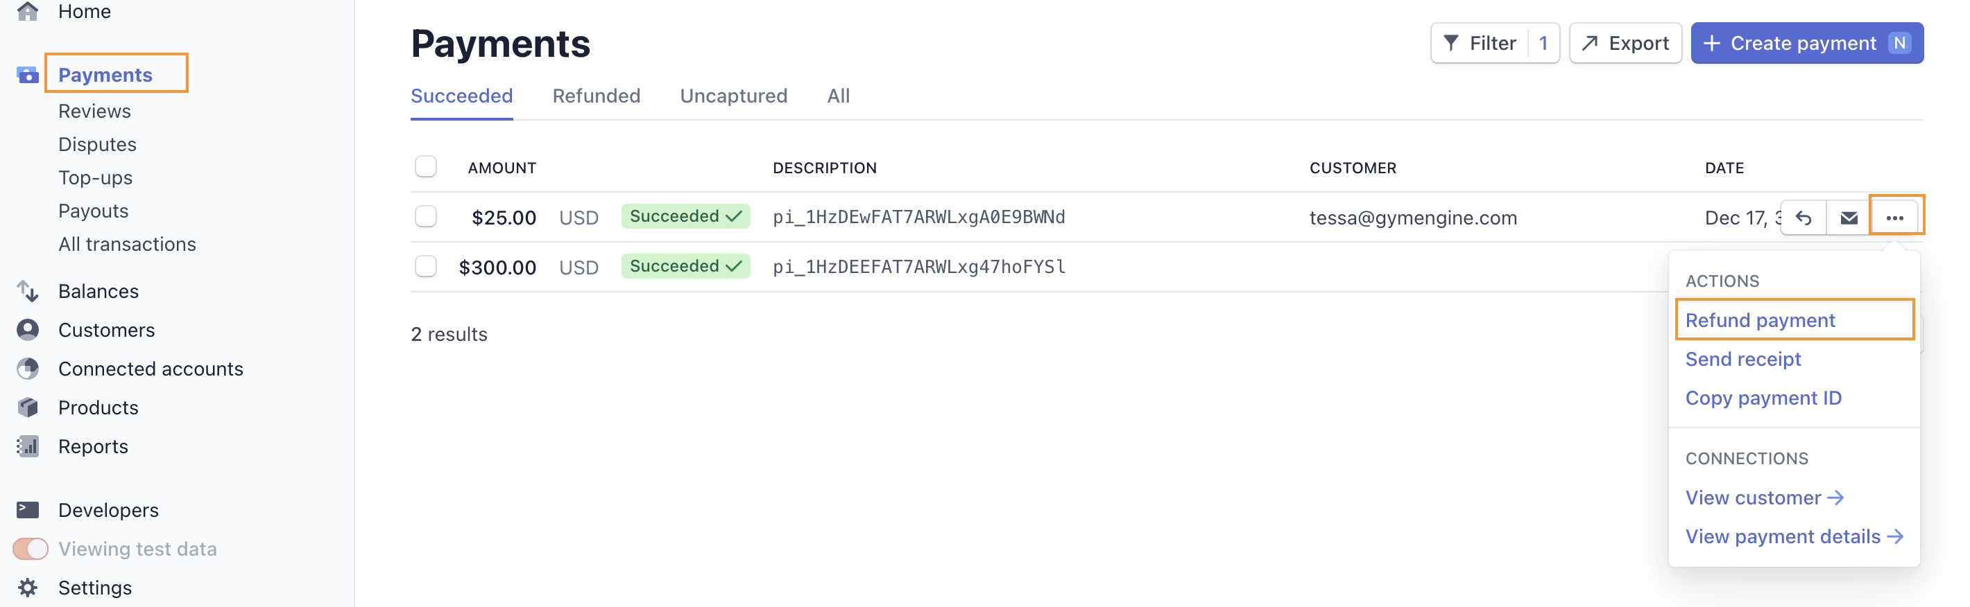The width and height of the screenshot is (1970, 607).
Task: Click the Products box icon
Action: [28, 407]
